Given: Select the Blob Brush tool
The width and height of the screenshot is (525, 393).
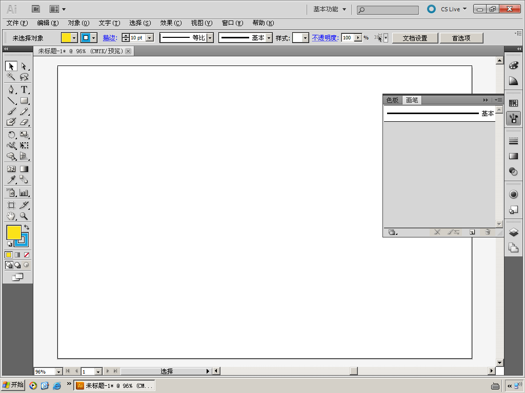Looking at the screenshot, I should click(11, 122).
